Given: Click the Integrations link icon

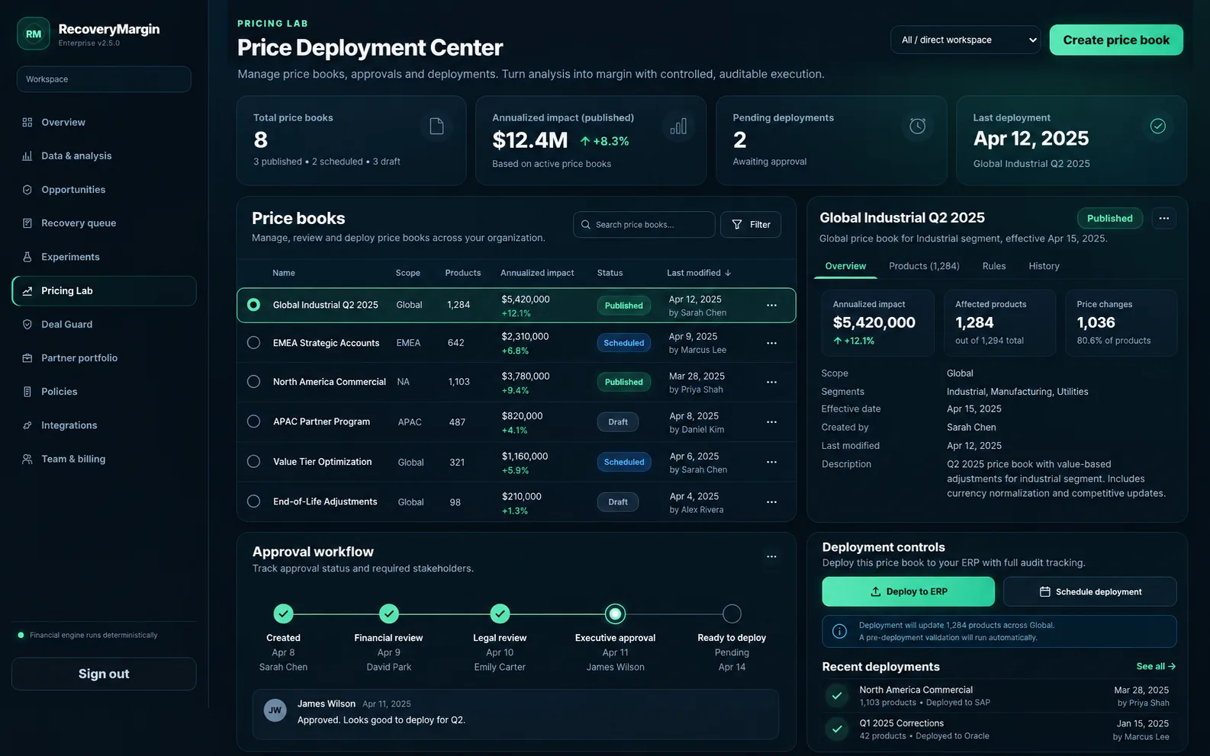Looking at the screenshot, I should [27, 425].
